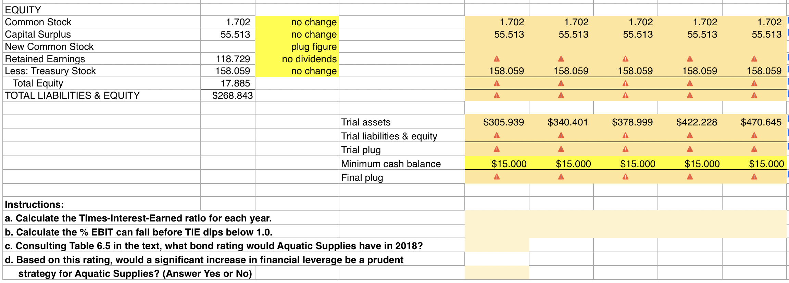Click the last warning icon in the Final plug row
The width and height of the screenshot is (789, 283).
click(x=754, y=177)
